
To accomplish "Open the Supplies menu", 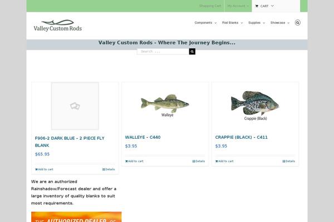I will click(x=257, y=23).
